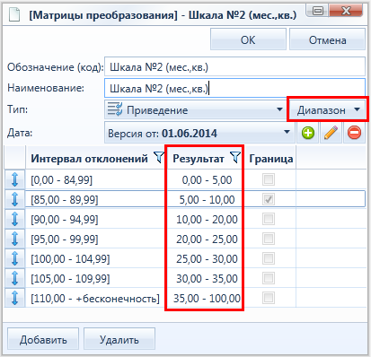The image size is (371, 357).
Task: Click the red remove version icon
Action: point(354,133)
